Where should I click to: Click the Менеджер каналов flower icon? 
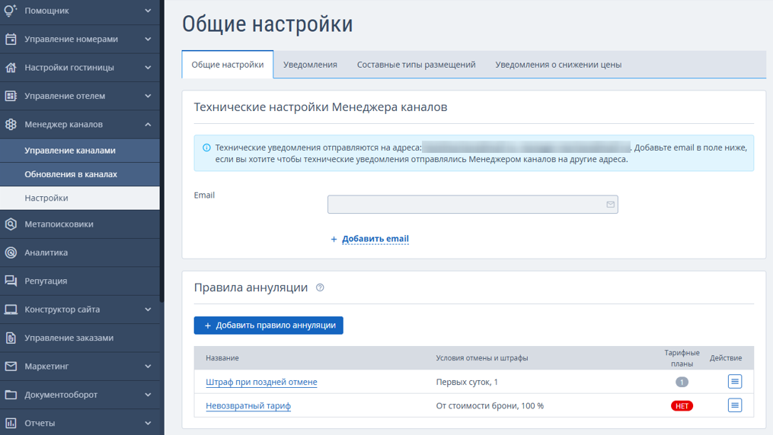click(x=11, y=125)
